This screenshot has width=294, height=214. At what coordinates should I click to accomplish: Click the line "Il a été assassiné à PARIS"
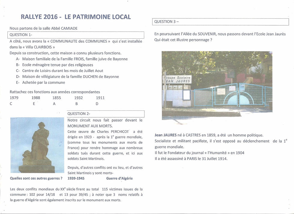pyautogui.click(x=191, y=159)
